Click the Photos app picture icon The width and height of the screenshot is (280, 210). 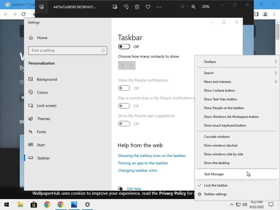42,7
